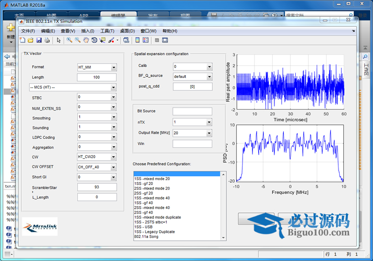Click configuration list scroll down arrow
The height and width of the screenshot is (261, 373).
(x=223, y=238)
